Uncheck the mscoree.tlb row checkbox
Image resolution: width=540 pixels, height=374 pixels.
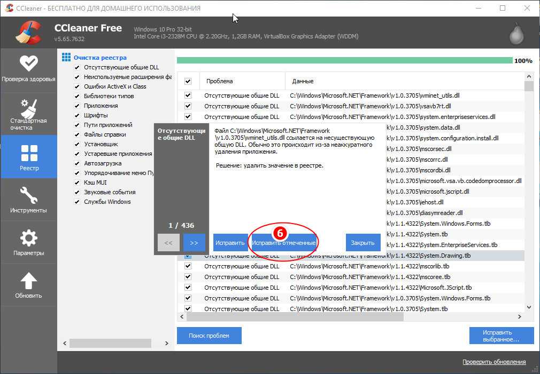click(x=188, y=277)
